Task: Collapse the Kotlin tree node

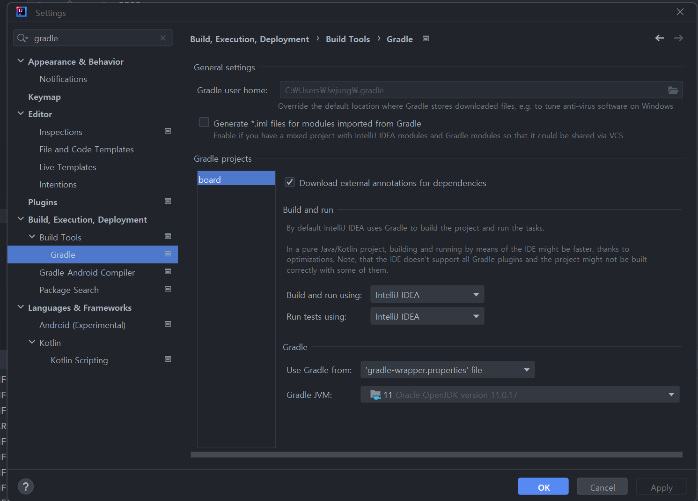Action: (32, 342)
